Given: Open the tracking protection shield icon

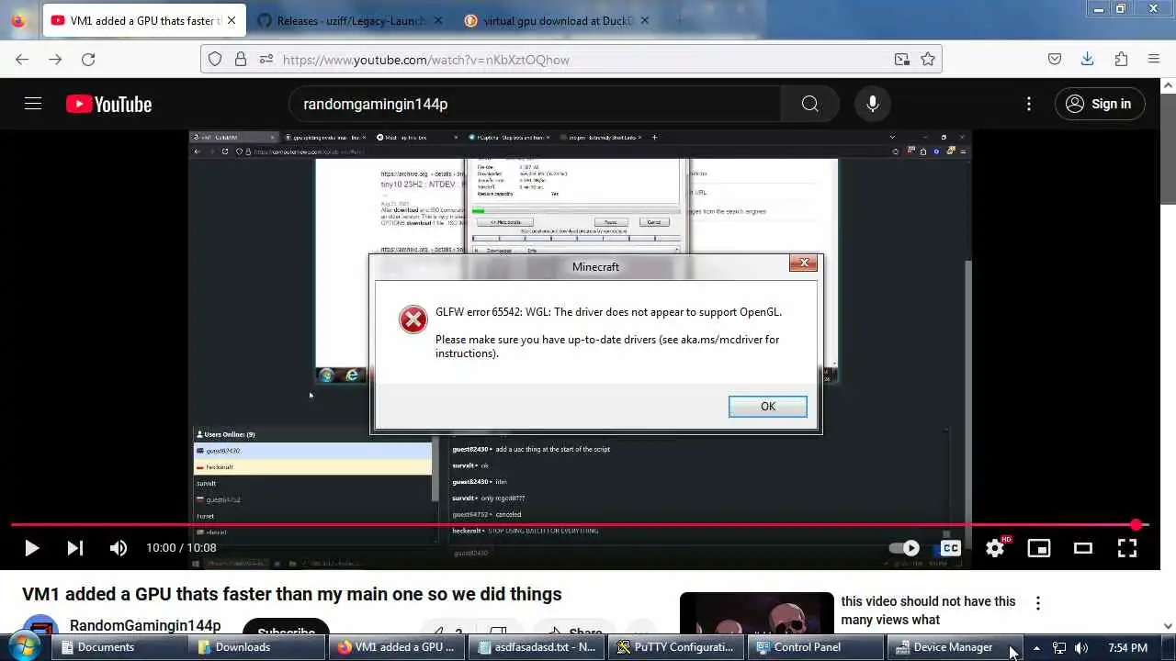Looking at the screenshot, I should [x=215, y=60].
